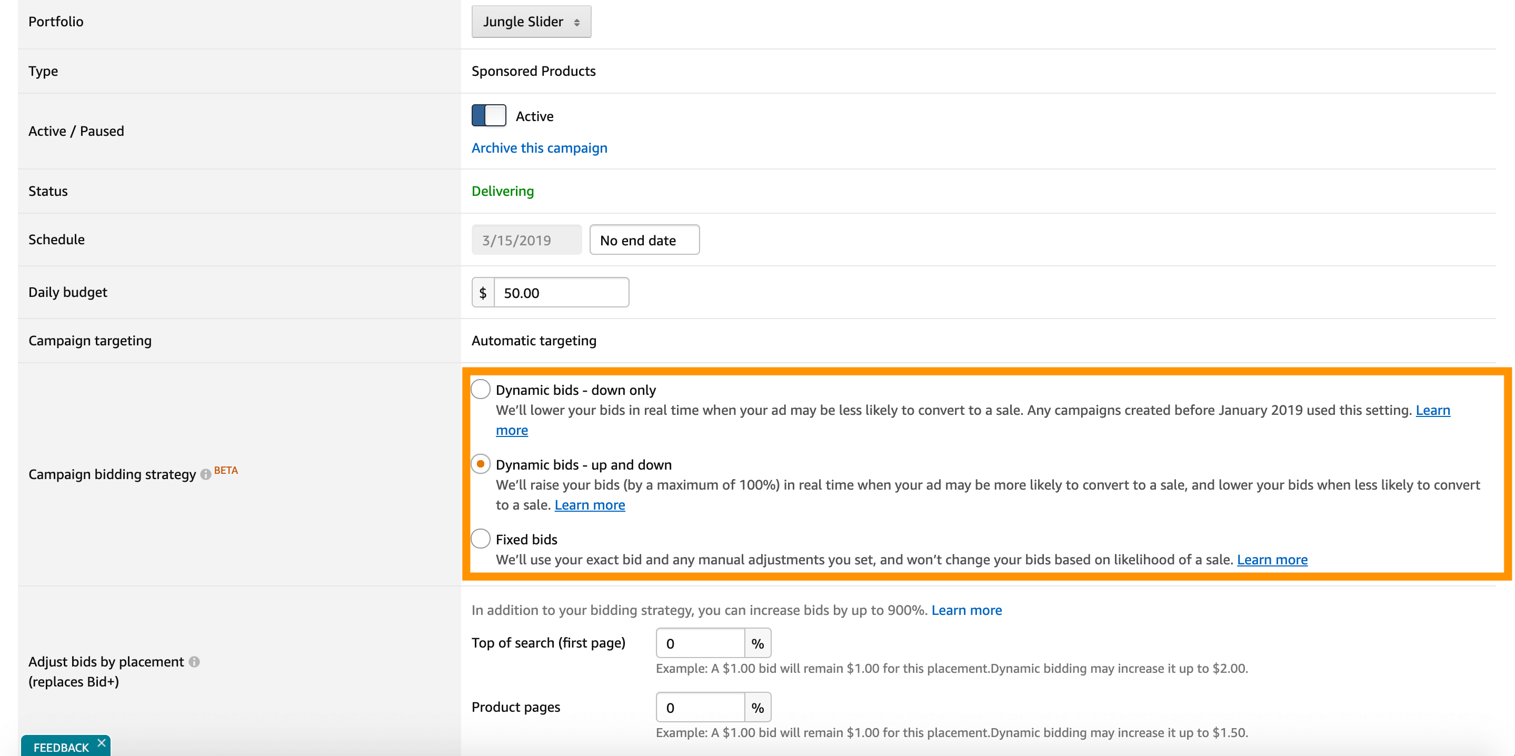The height and width of the screenshot is (756, 1515).
Task: Click Adjust bids by placement info icon
Action: (194, 662)
